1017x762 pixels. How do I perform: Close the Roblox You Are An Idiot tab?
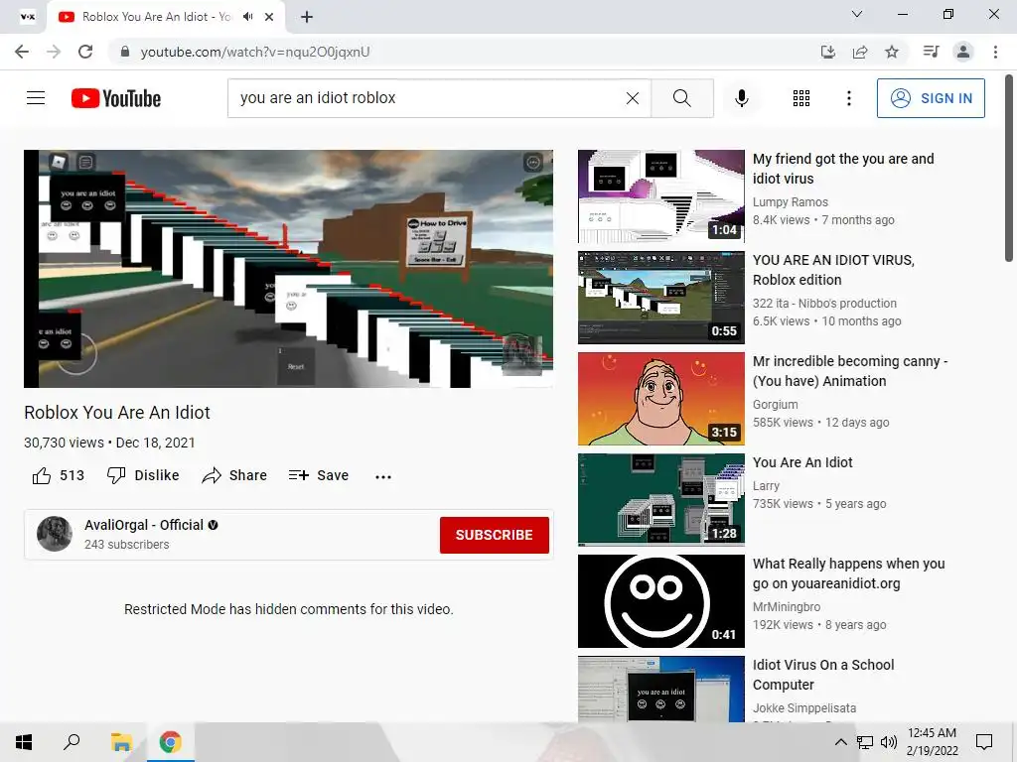[x=269, y=17]
